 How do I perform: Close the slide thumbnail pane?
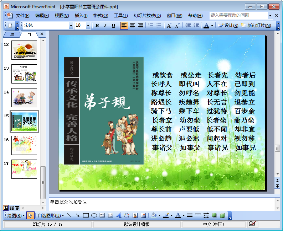coord(42,34)
